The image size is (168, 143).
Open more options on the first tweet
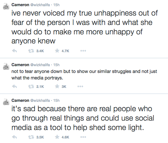click(83, 51)
